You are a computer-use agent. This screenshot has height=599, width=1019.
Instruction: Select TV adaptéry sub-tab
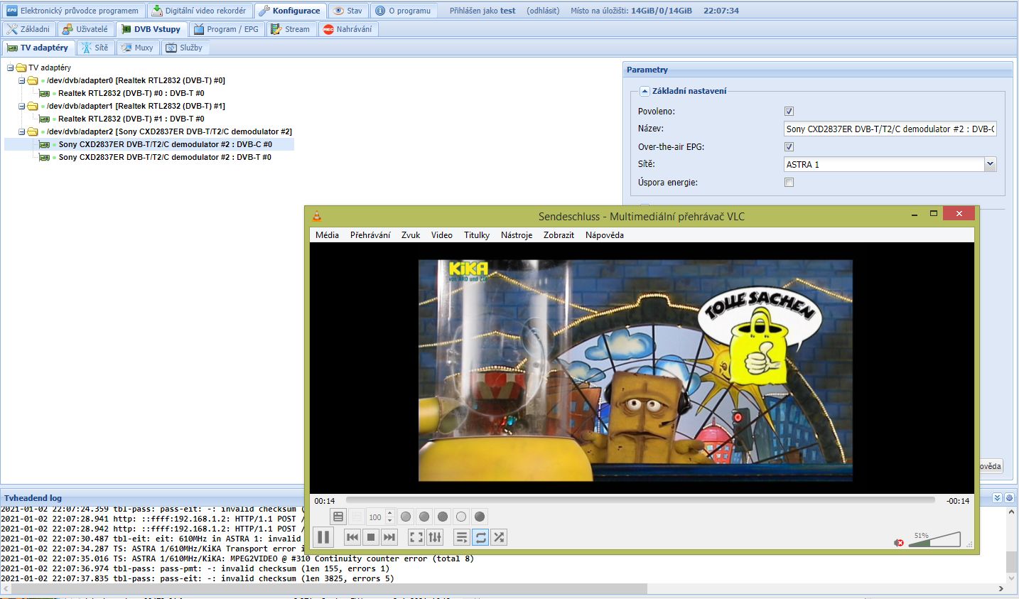tap(38, 48)
